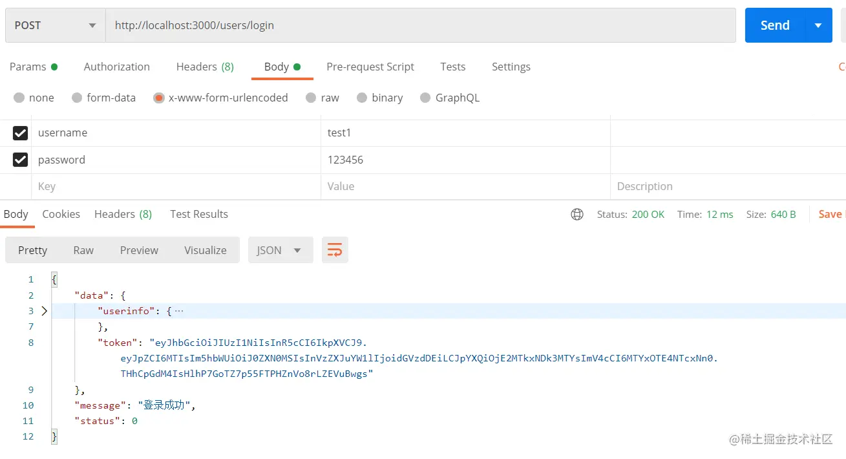846x459 pixels.
Task: Click line number 8 in gutter
Action: pos(31,343)
